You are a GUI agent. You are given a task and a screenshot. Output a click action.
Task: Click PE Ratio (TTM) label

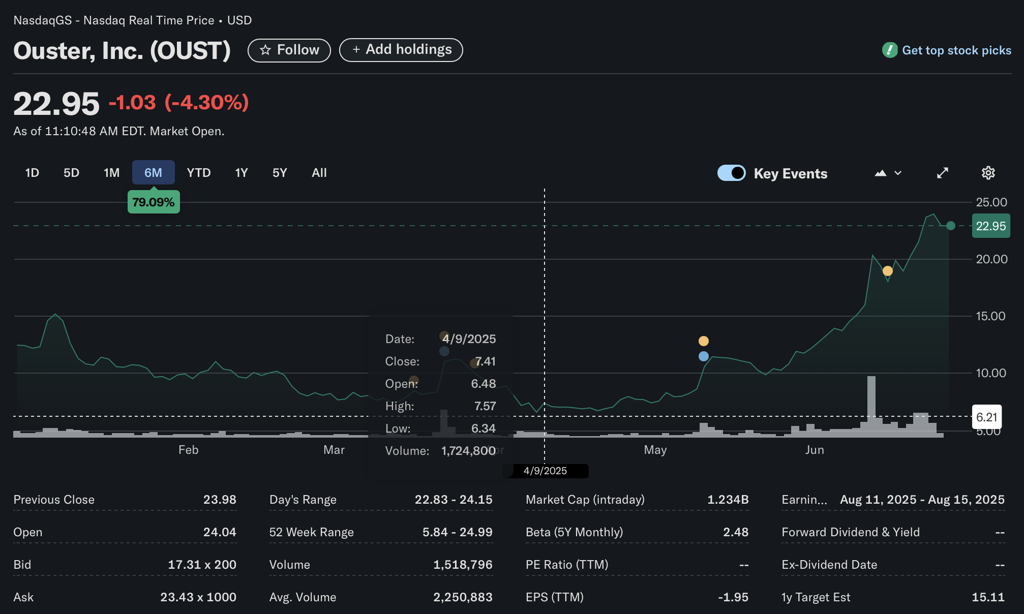[567, 565]
